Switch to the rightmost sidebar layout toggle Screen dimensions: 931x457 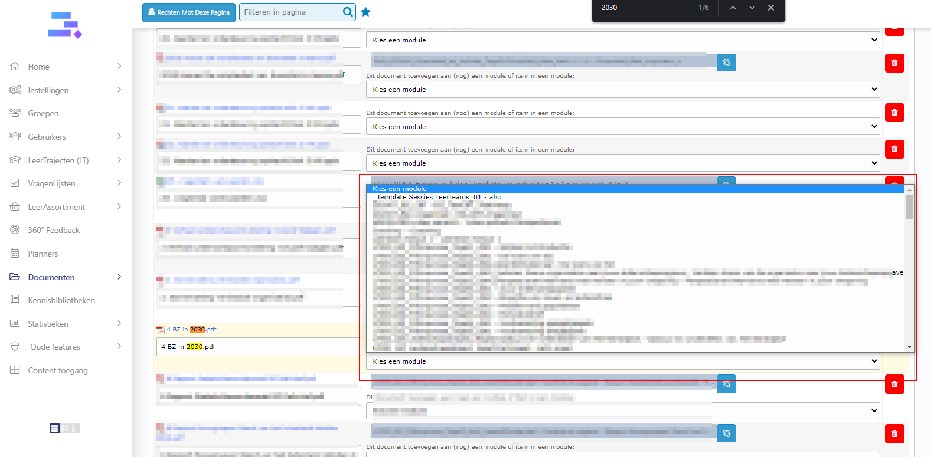[74, 429]
